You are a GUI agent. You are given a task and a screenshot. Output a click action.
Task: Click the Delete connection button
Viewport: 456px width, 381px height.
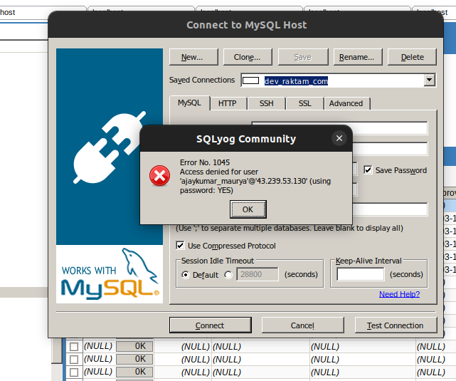412,57
